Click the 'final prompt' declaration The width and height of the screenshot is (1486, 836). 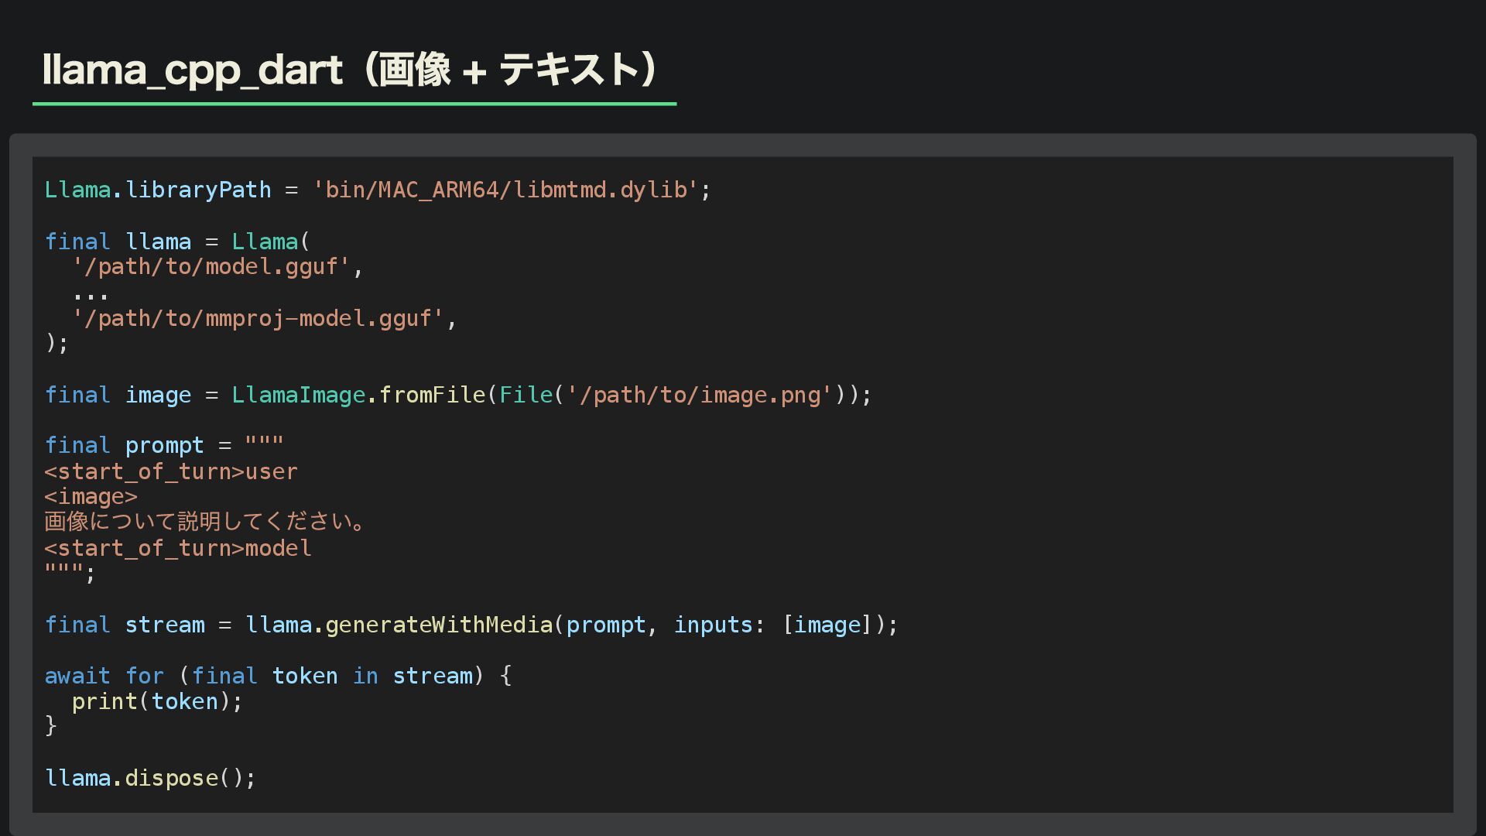coord(124,446)
